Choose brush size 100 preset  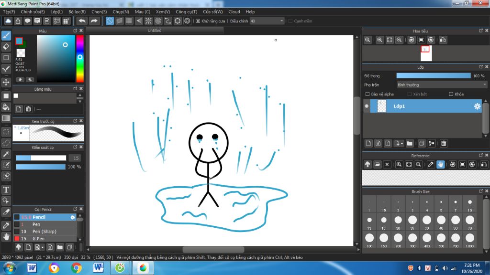[x=369, y=240]
